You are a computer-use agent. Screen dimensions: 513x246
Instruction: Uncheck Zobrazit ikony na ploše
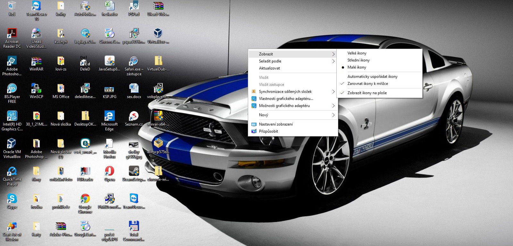pos(367,93)
